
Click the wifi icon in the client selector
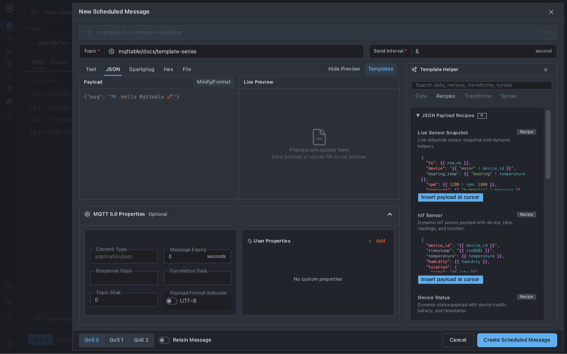click(89, 32)
